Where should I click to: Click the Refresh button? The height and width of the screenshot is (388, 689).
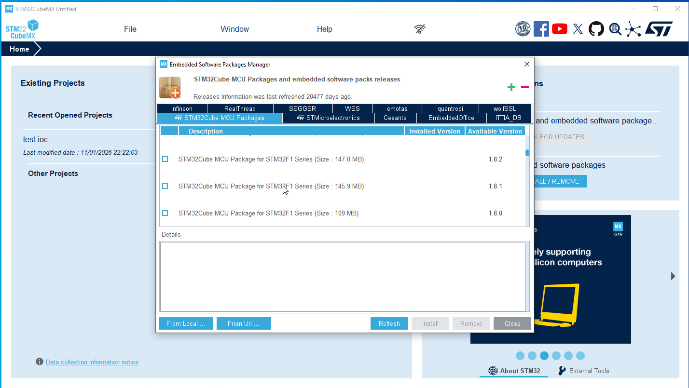(x=389, y=323)
